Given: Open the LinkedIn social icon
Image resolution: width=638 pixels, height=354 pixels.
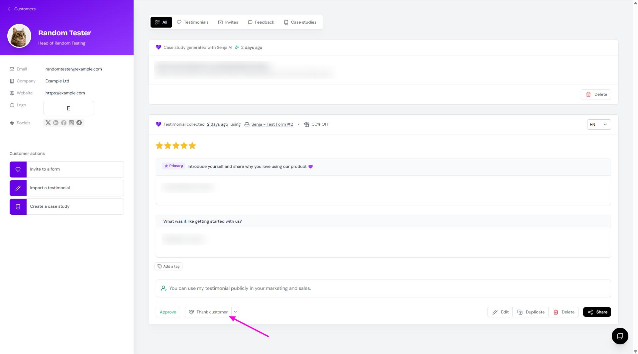Looking at the screenshot, I should 56,123.
